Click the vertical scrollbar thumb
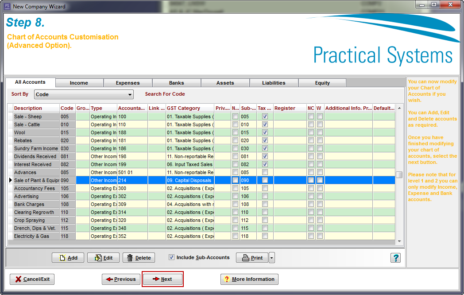The image size is (464, 295). (399, 175)
